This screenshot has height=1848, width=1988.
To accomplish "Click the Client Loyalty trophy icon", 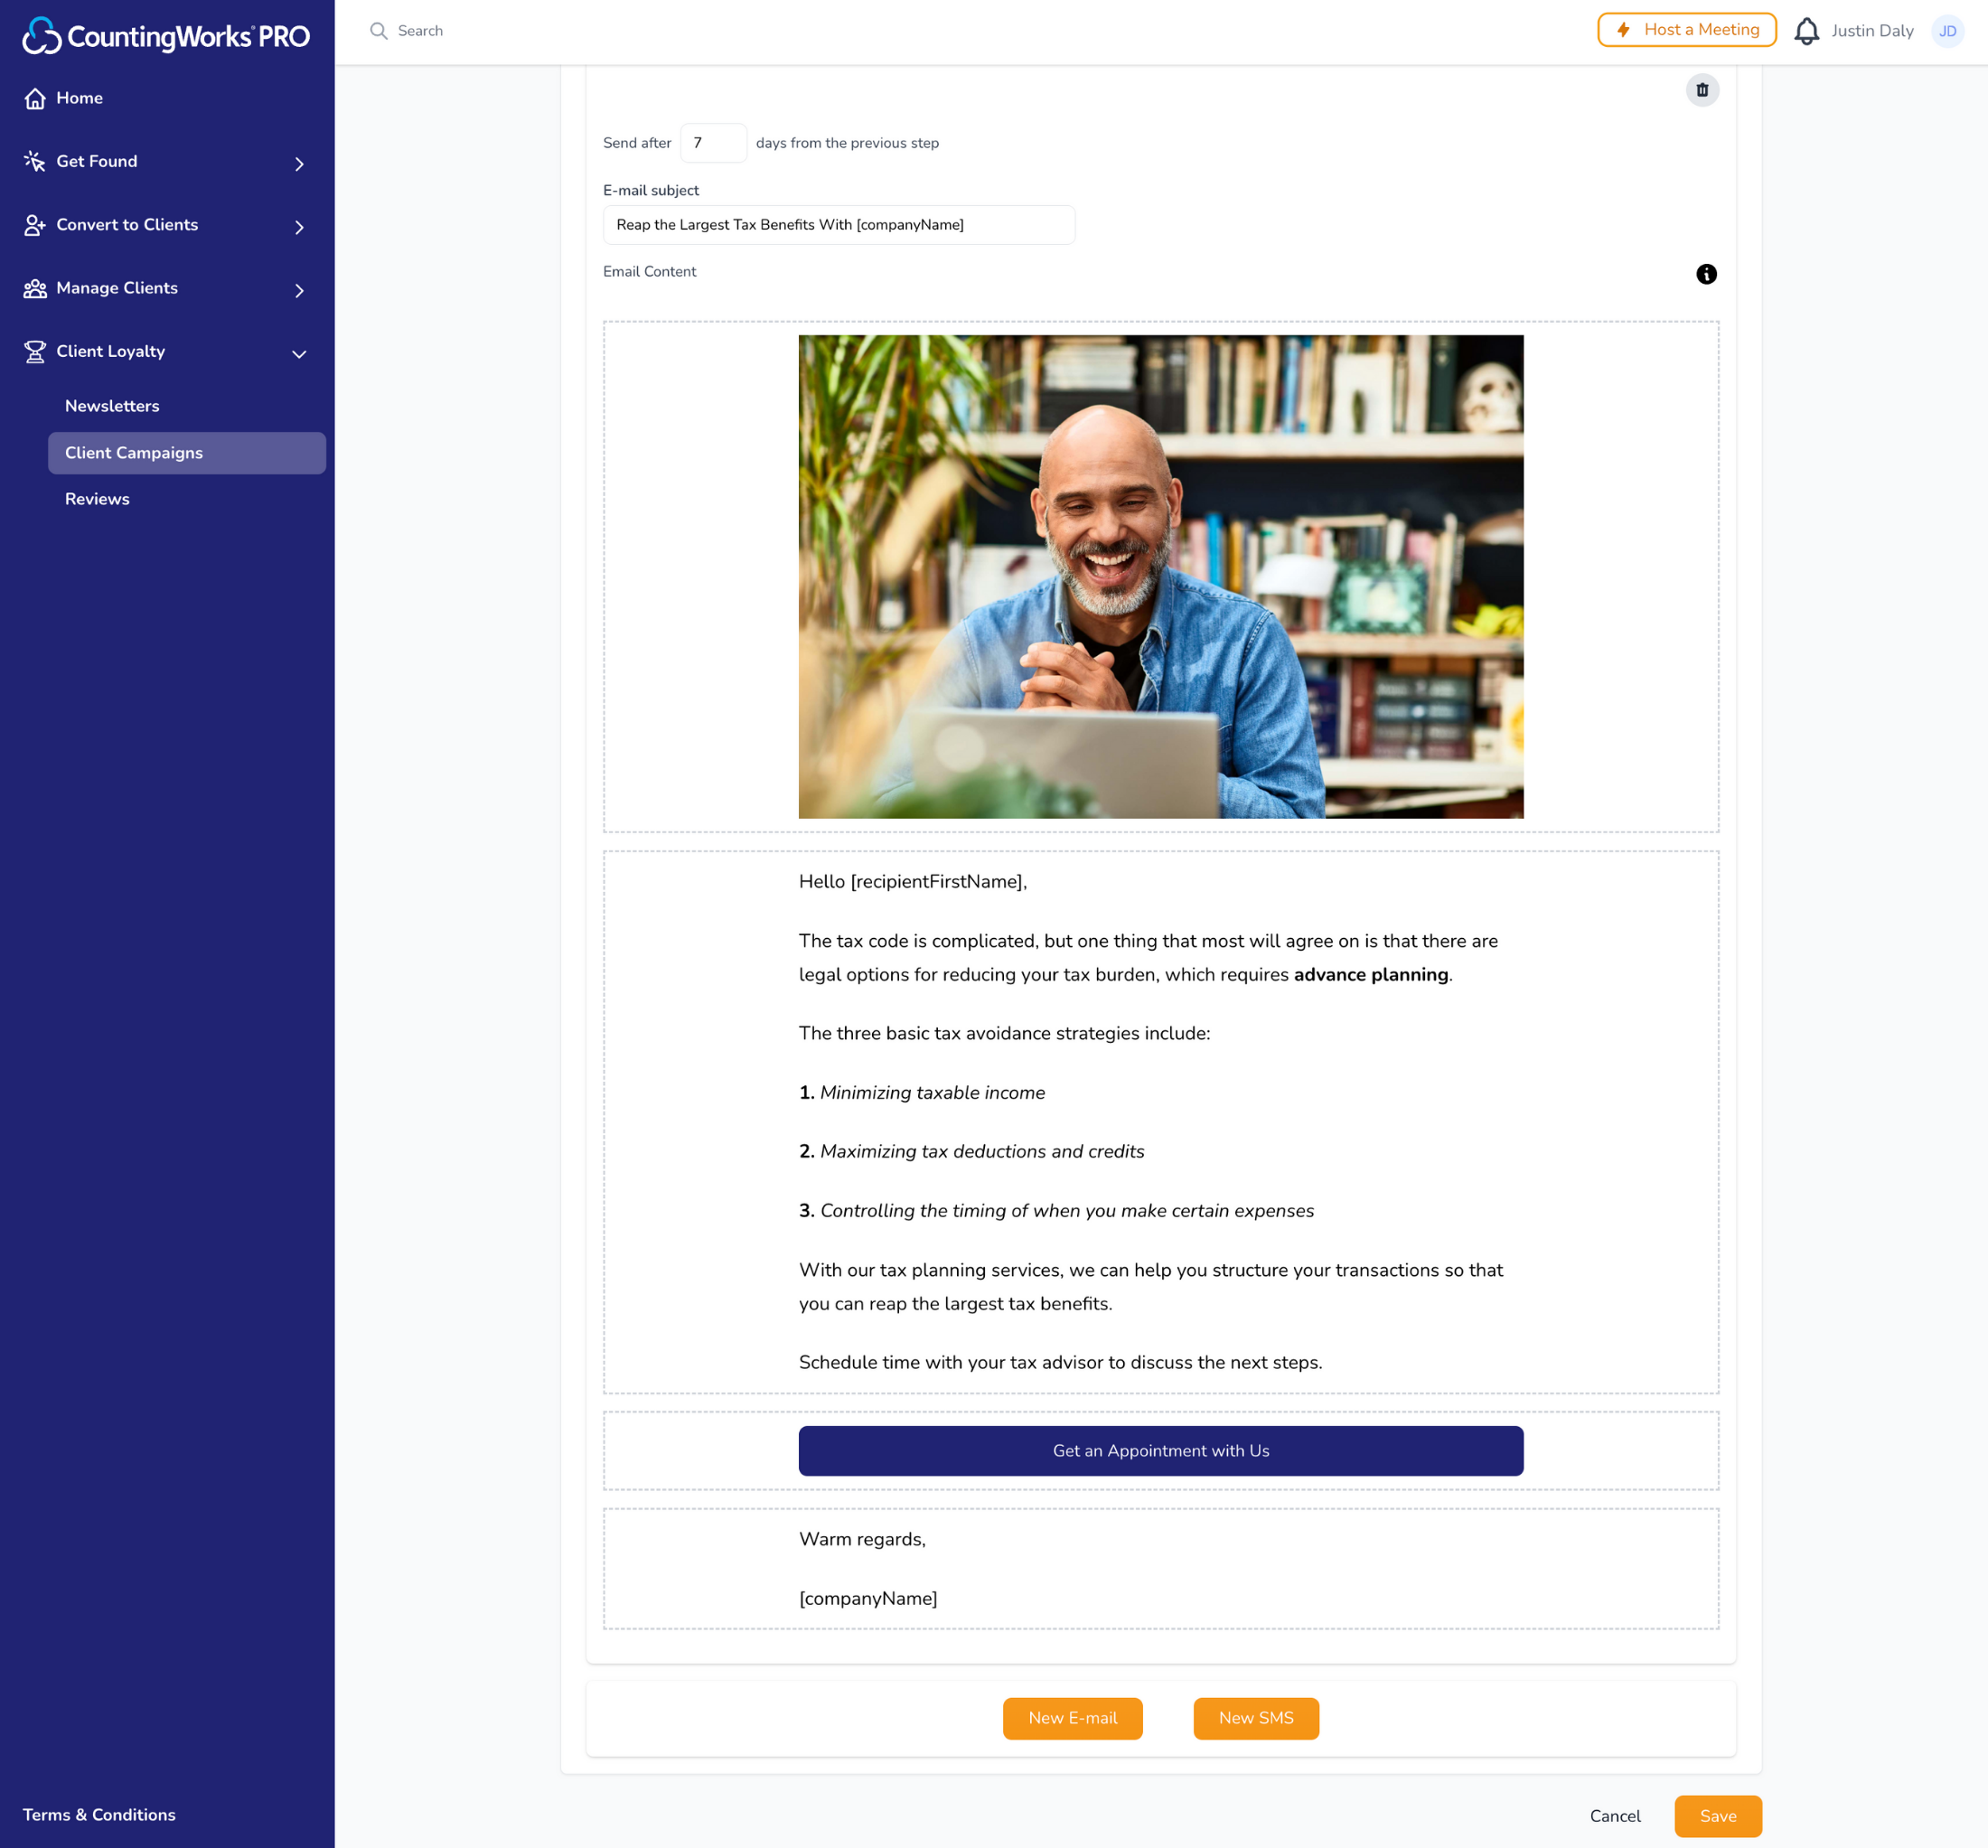I will pyautogui.click(x=35, y=352).
